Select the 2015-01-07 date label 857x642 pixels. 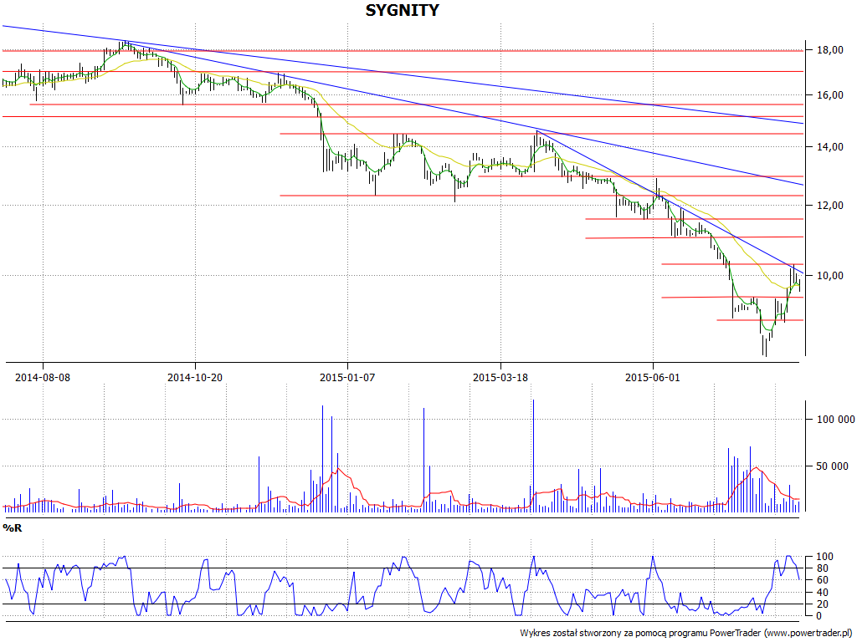click(x=347, y=377)
